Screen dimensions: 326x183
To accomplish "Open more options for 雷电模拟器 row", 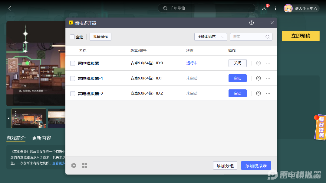I will pyautogui.click(x=268, y=63).
